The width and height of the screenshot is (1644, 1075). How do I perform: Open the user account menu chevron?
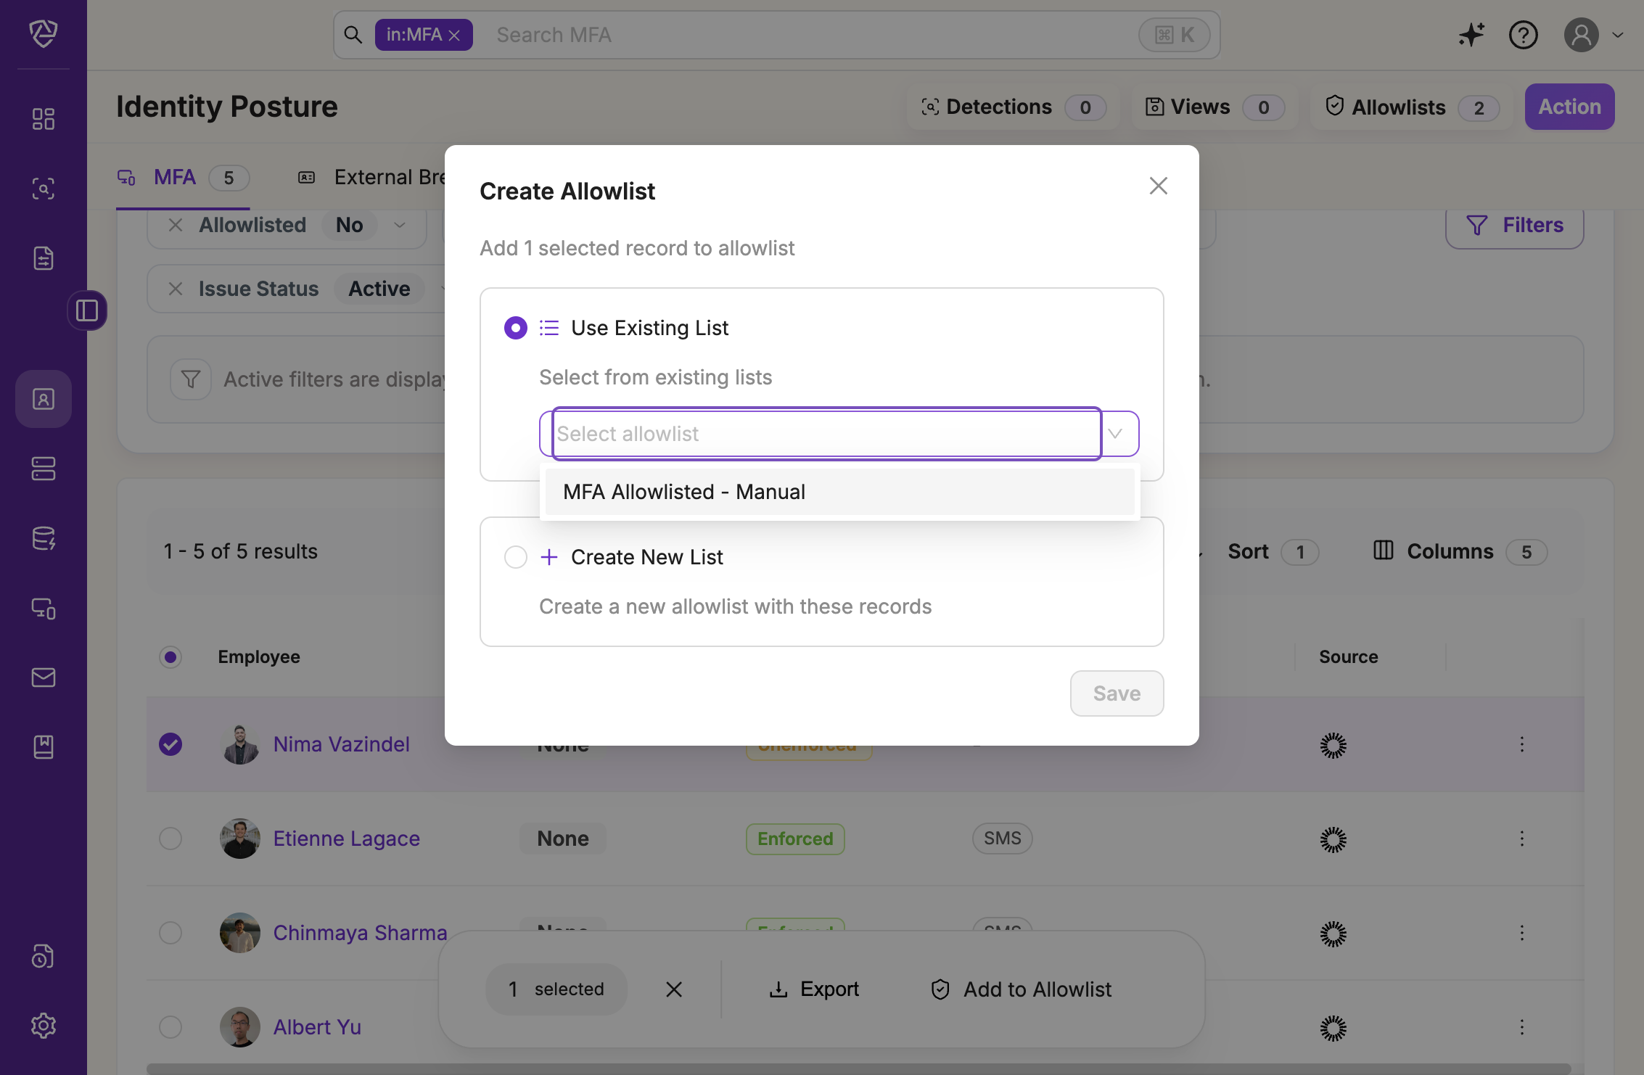pos(1618,35)
